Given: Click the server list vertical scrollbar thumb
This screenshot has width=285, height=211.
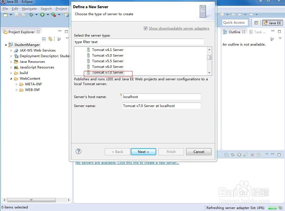Looking at the screenshot, I should tap(209, 57).
